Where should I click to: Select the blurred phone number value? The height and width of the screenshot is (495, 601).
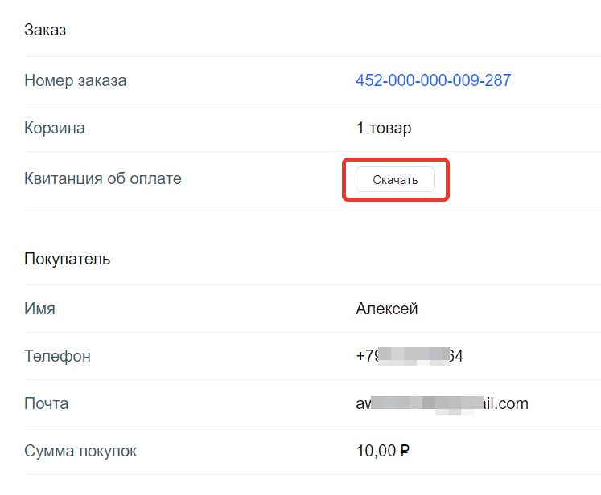(410, 356)
